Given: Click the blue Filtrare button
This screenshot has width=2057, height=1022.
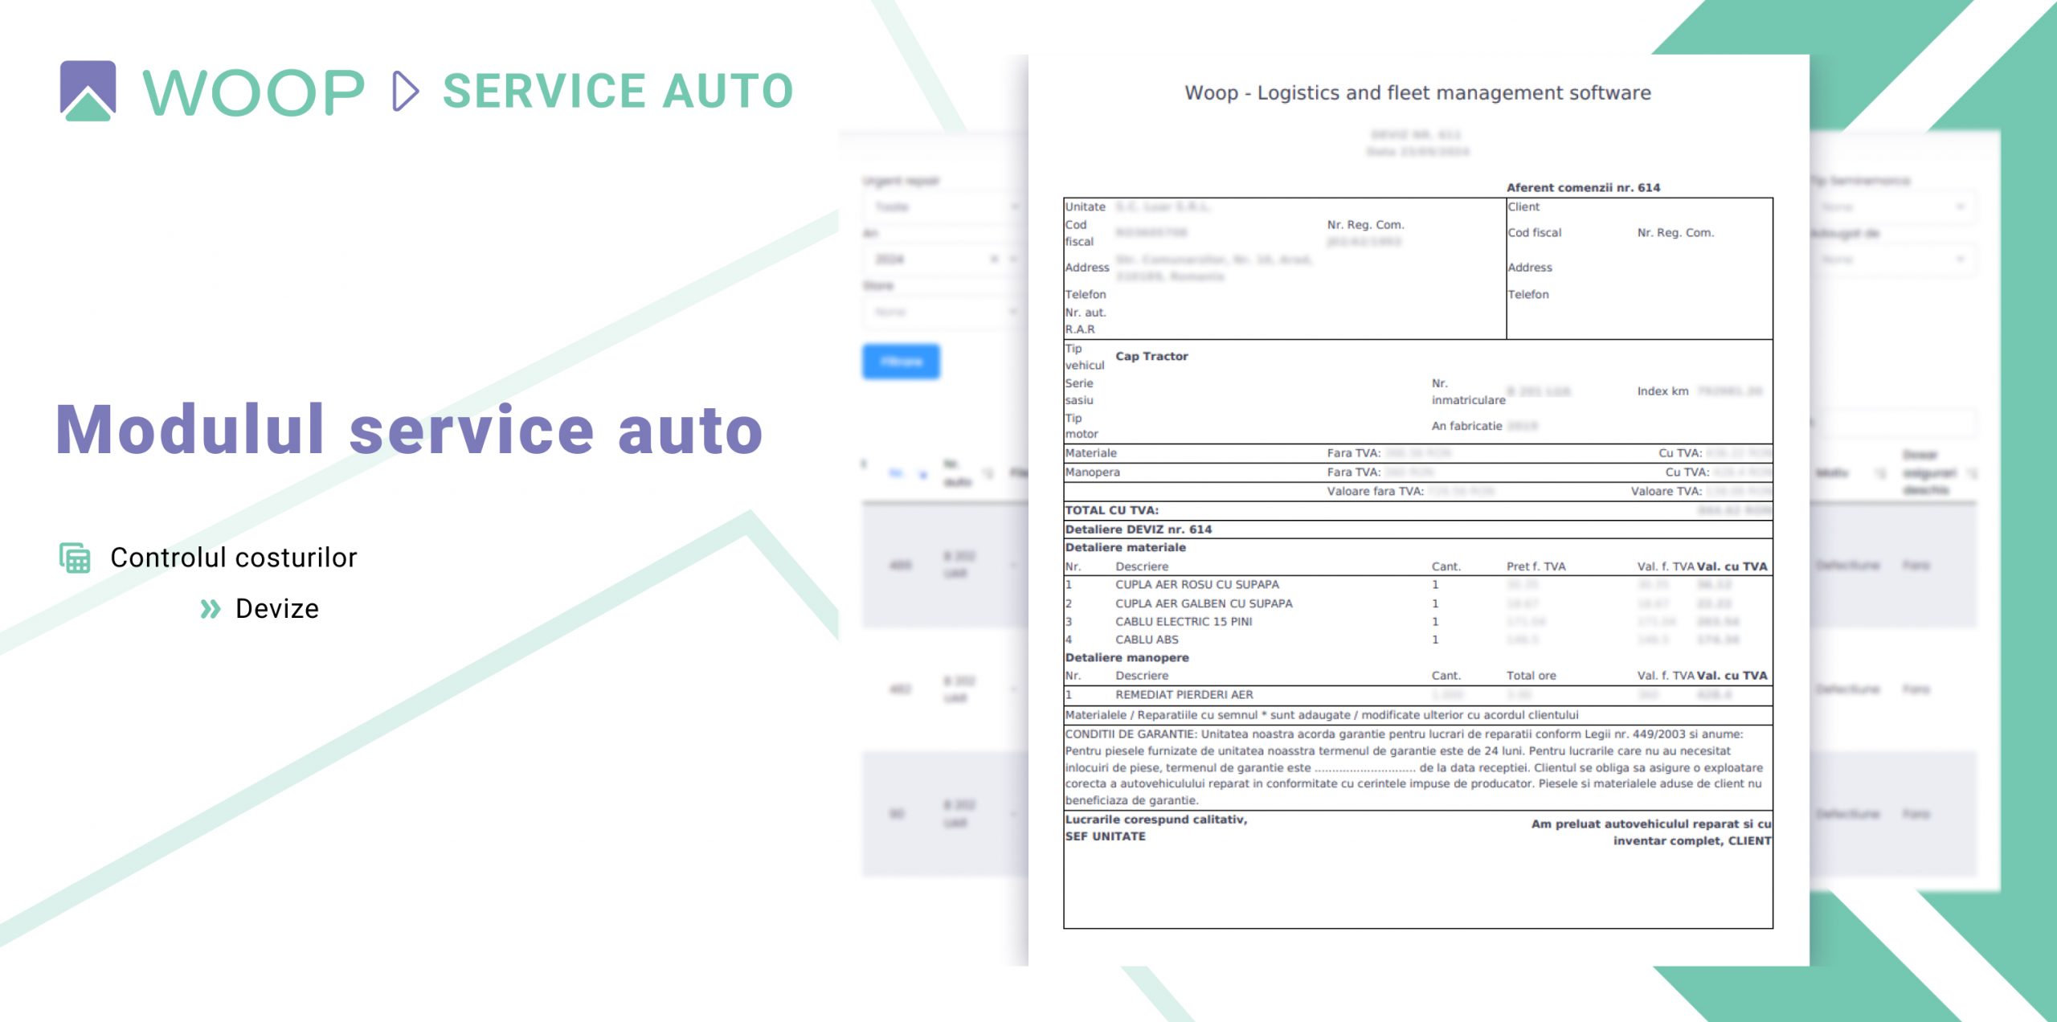Looking at the screenshot, I should (x=901, y=362).
